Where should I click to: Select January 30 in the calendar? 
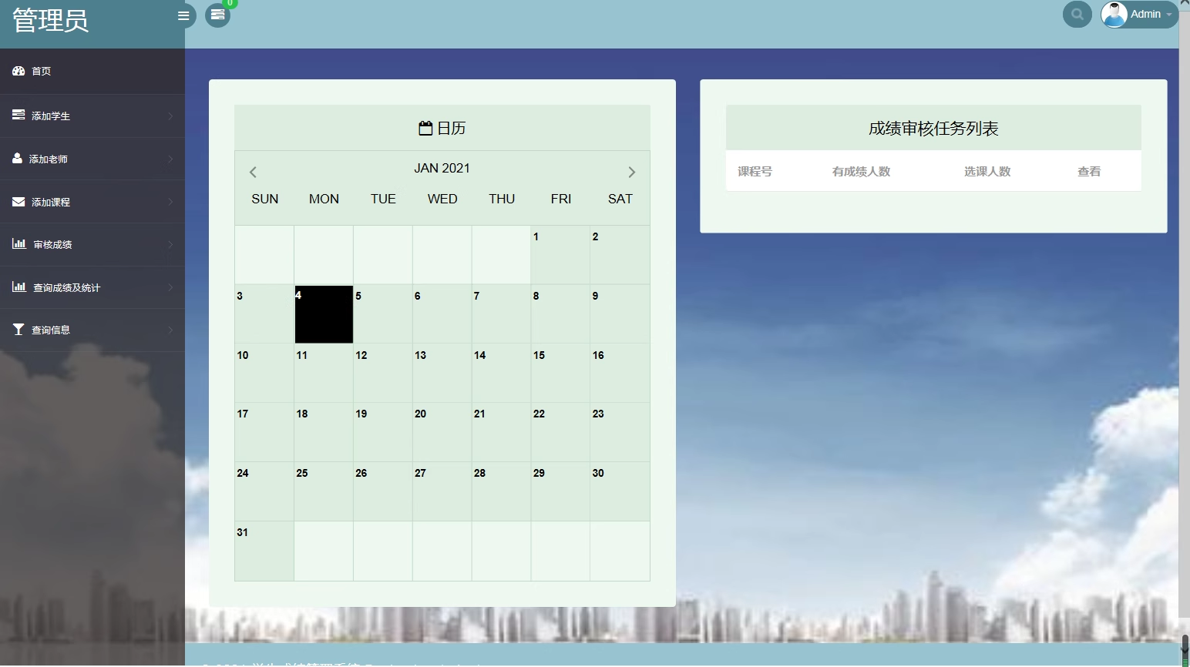tap(620, 491)
